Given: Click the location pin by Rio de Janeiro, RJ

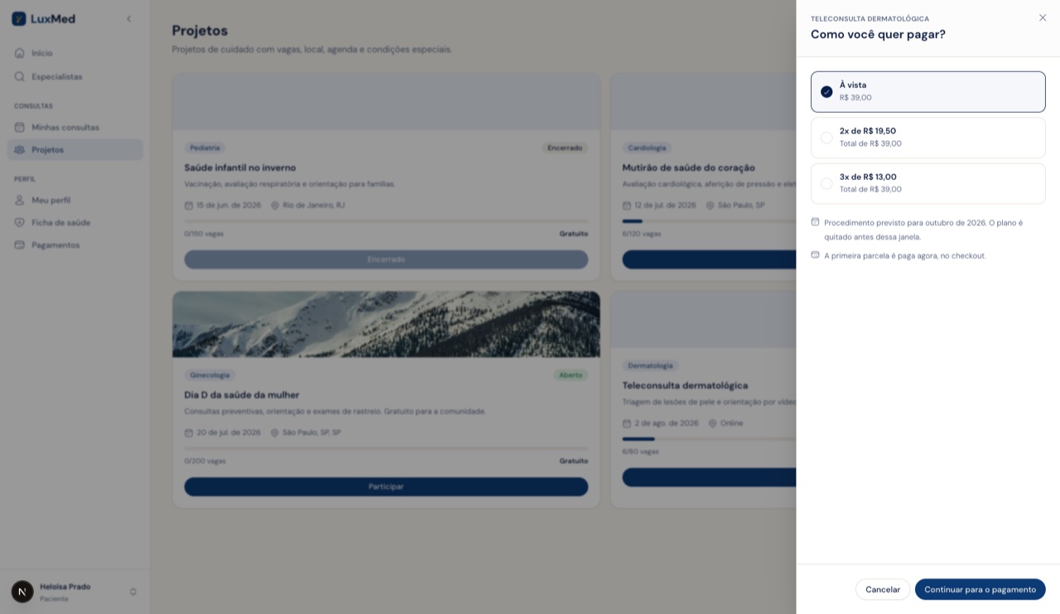Looking at the screenshot, I should [x=275, y=205].
